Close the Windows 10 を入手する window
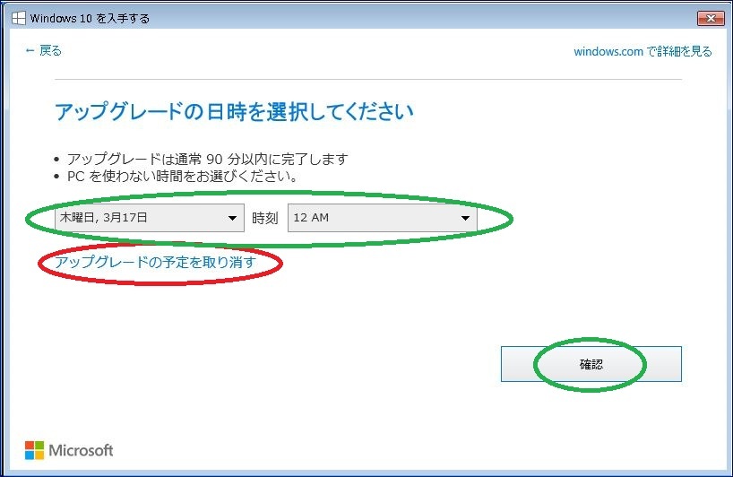733x477 pixels. (x=711, y=18)
